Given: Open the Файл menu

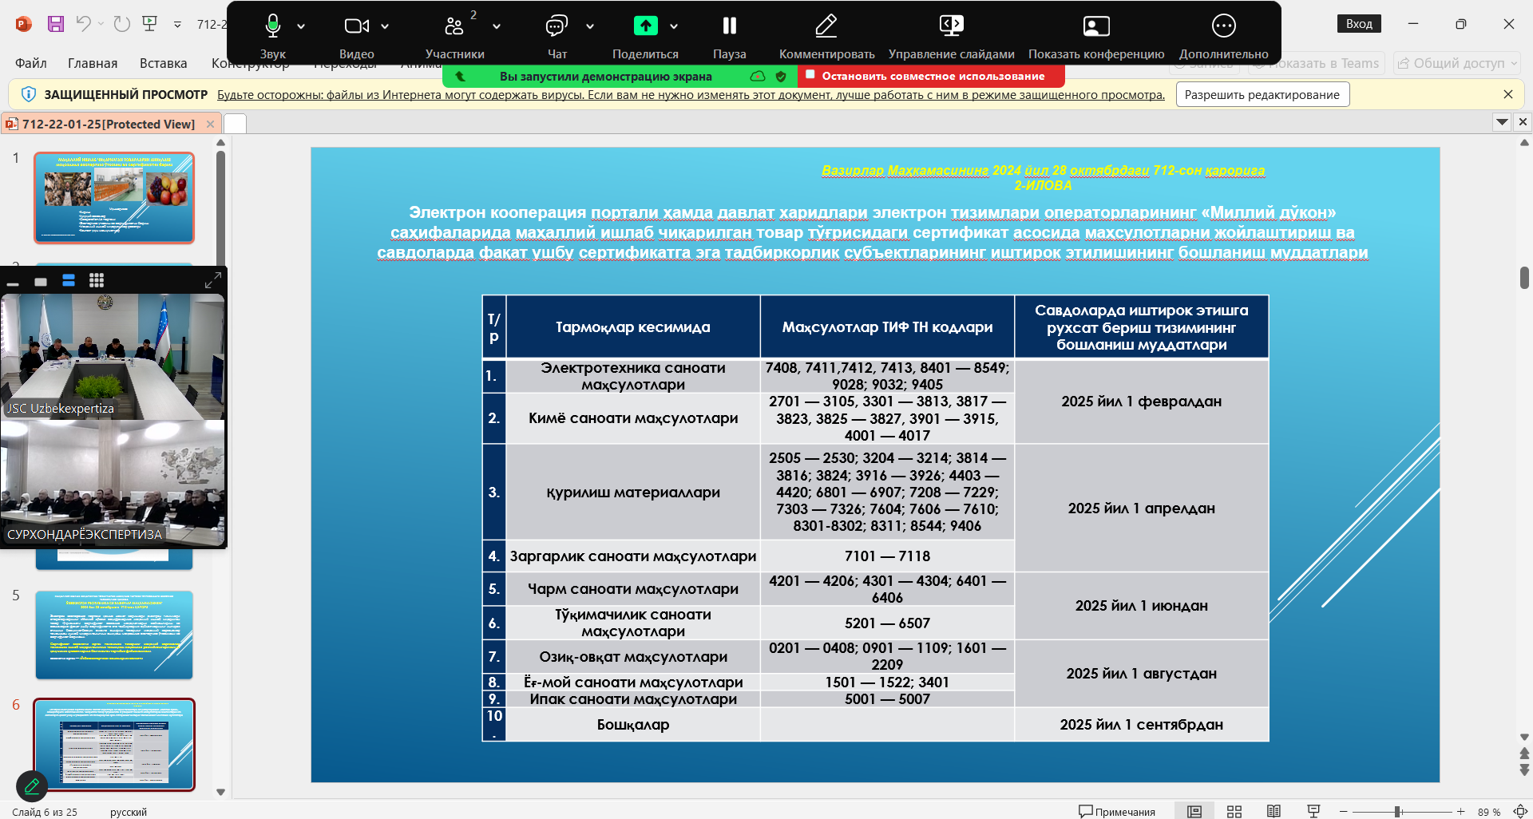Looking at the screenshot, I should (31, 63).
